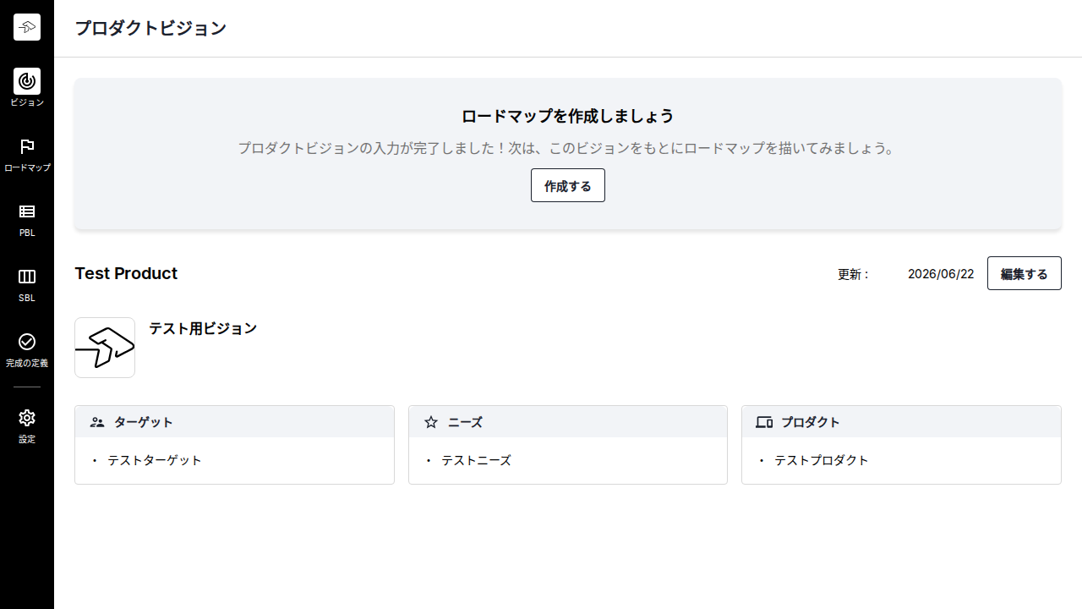Click the ターゲット card header label

144,422
